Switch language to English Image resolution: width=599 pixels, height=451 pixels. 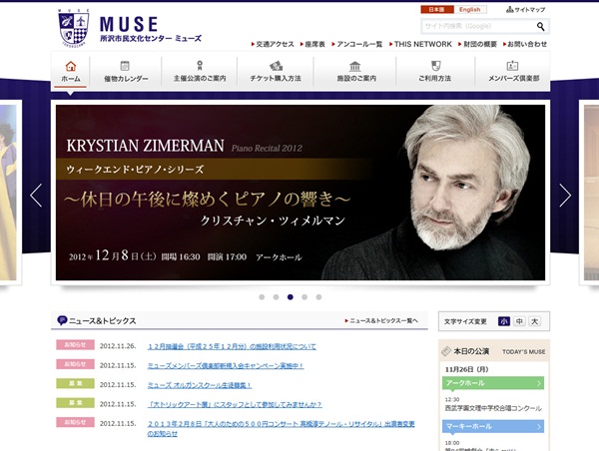pos(470,10)
